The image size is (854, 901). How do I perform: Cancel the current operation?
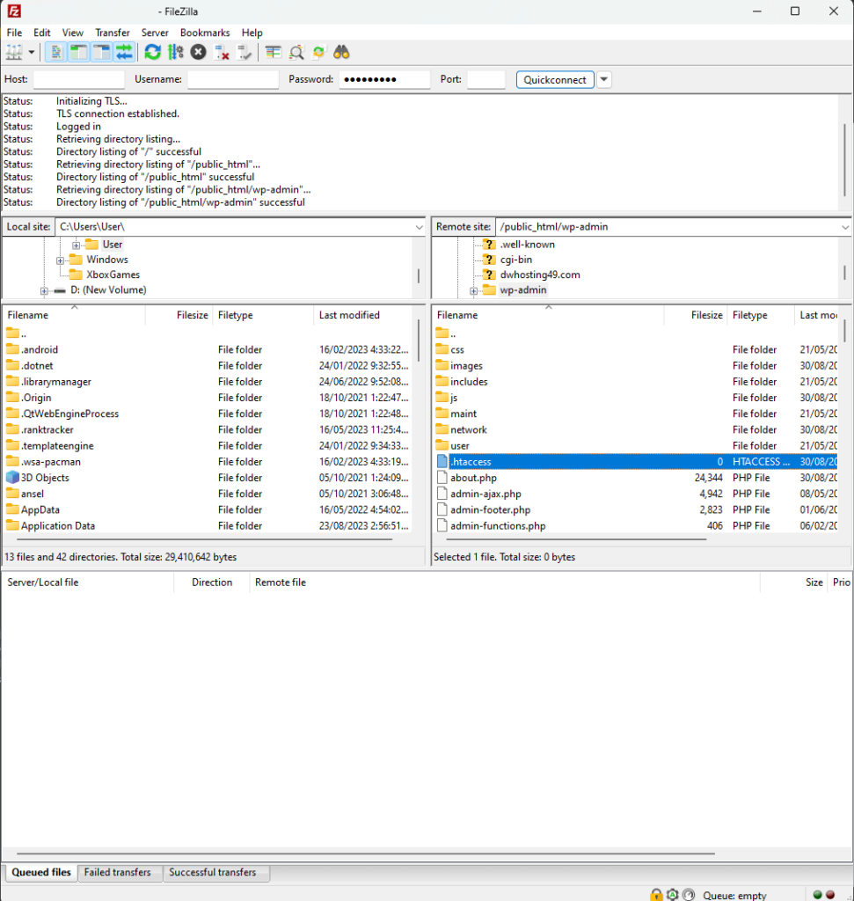pyautogui.click(x=198, y=52)
